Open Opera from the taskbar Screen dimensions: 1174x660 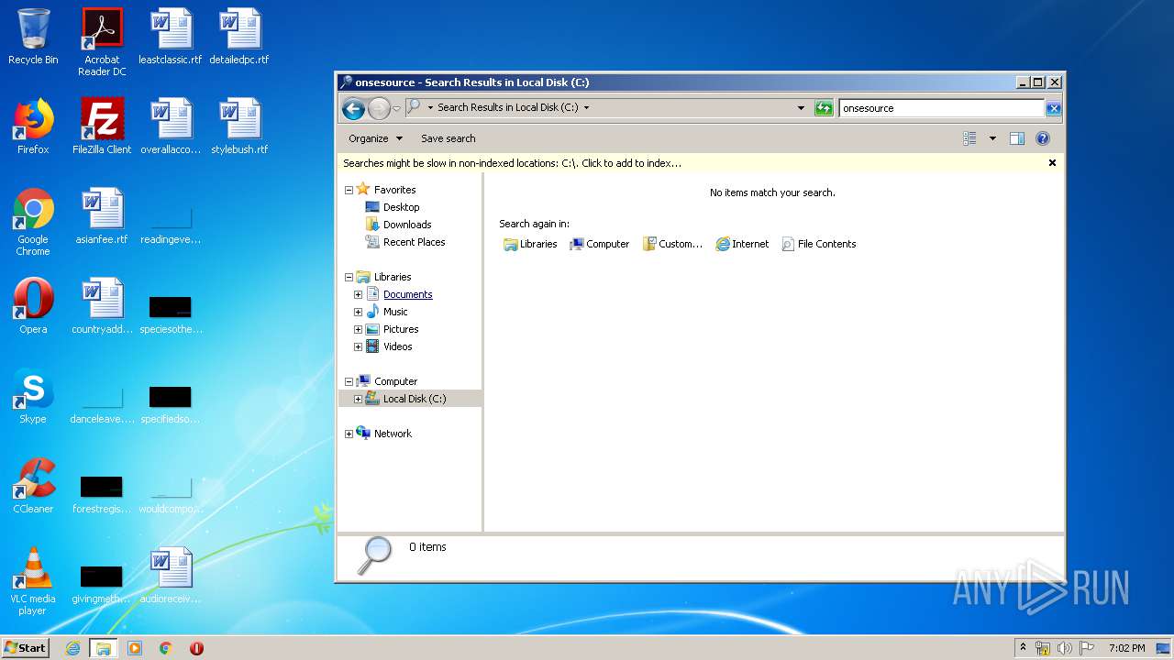tap(196, 648)
